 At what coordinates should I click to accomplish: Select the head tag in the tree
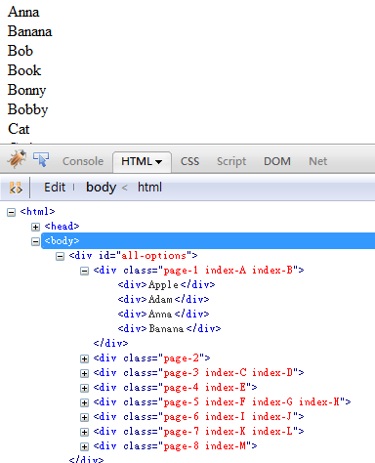(62, 227)
